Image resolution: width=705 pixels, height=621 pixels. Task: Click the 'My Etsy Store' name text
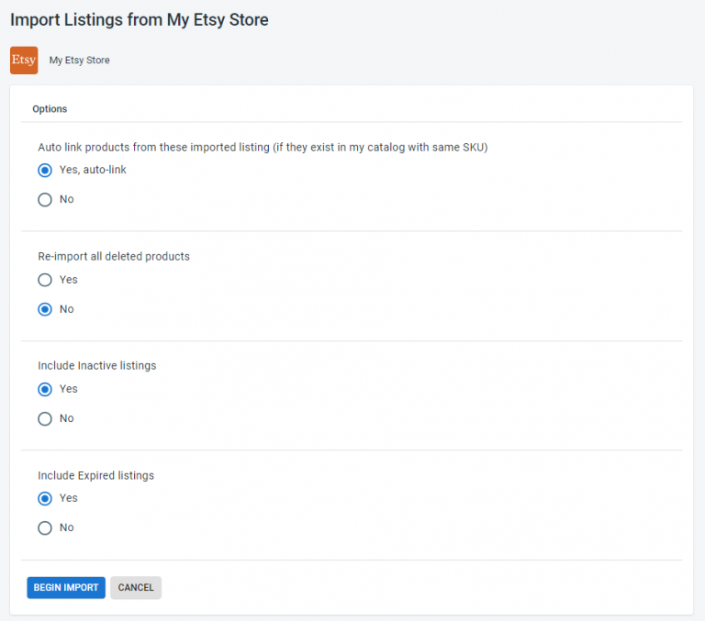[79, 61]
